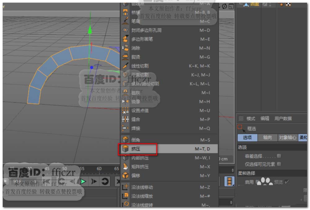The image size is (310, 210).
Task: Enable the 容差选择 tolerant selection checkbox
Action: click(x=279, y=156)
